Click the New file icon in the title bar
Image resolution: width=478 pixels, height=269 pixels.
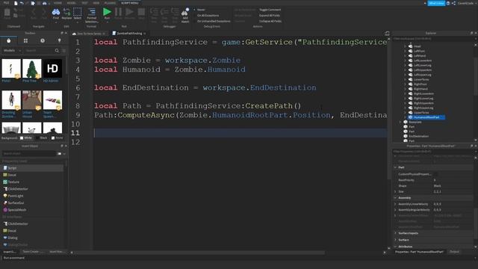pyautogui.click(x=16, y=3)
